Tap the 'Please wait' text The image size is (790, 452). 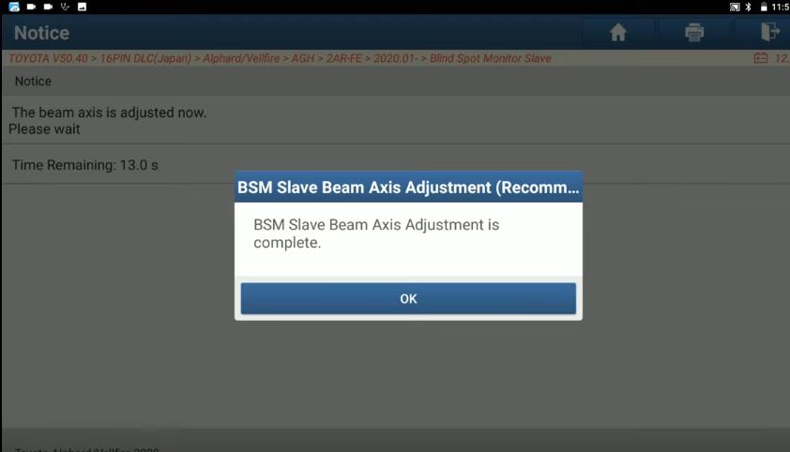pos(44,129)
